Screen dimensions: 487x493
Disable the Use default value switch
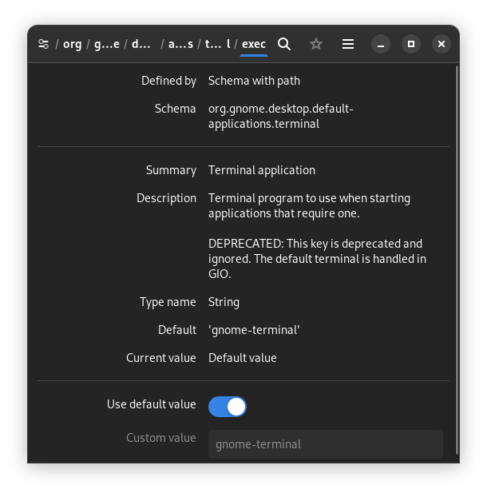[228, 407]
